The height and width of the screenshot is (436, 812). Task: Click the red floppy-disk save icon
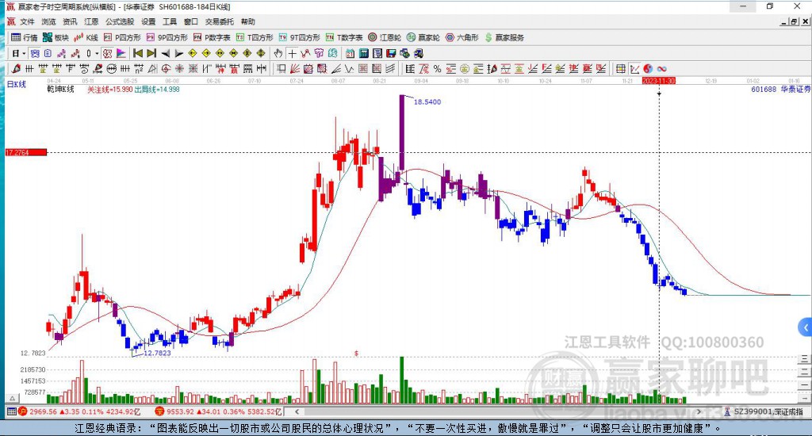(x=391, y=53)
